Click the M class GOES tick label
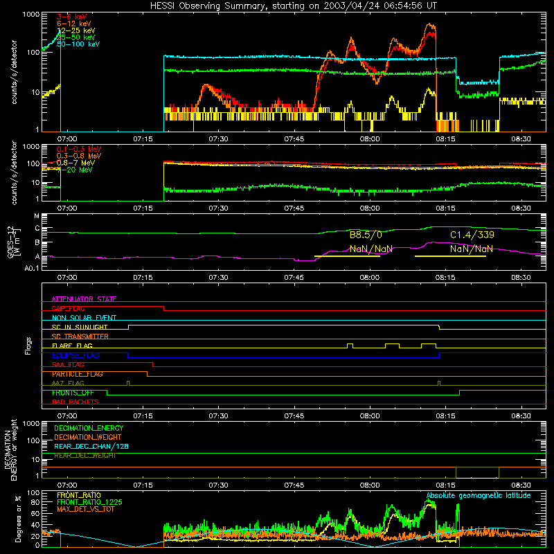The height and width of the screenshot is (554, 554). pos(37,216)
